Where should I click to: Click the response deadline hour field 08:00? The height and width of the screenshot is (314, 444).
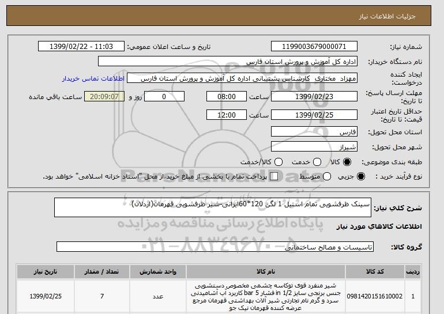coord(227,96)
